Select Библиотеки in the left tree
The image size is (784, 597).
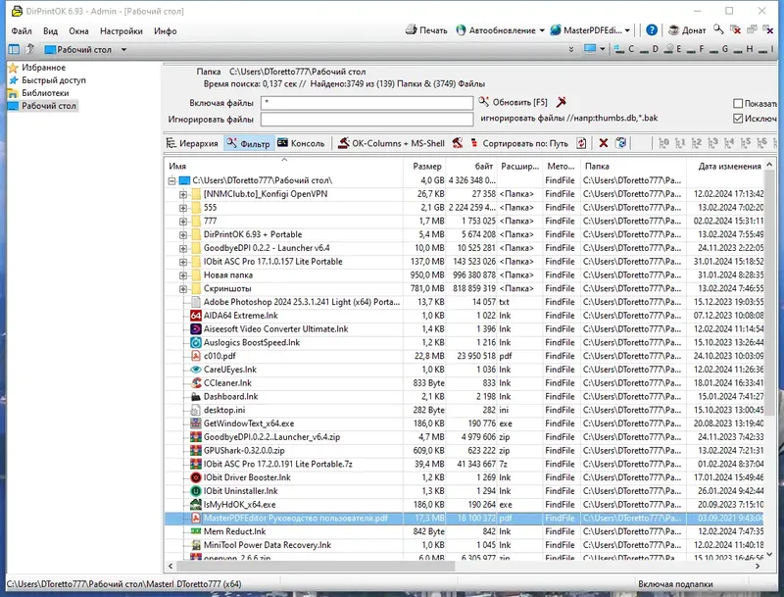39,93
